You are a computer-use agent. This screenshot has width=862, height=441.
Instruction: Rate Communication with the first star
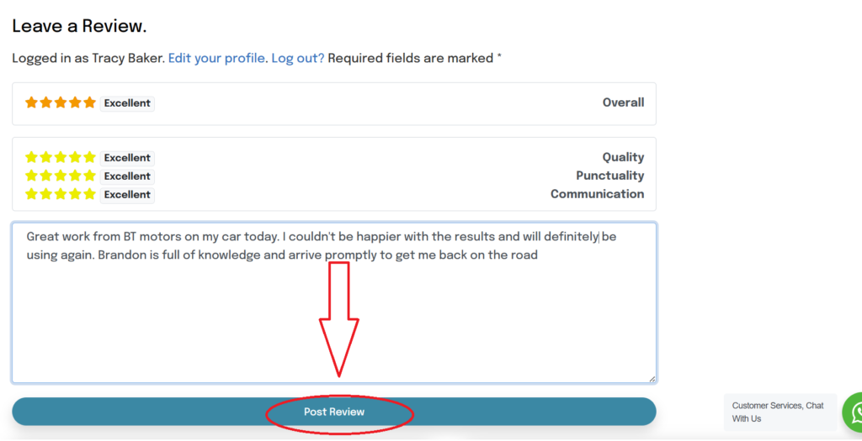[32, 194]
